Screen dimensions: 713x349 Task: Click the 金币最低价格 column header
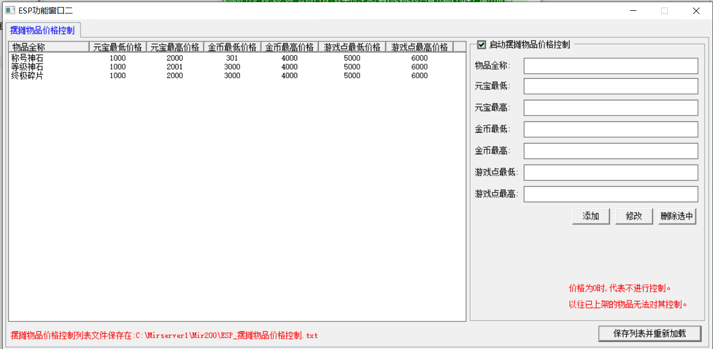point(232,47)
